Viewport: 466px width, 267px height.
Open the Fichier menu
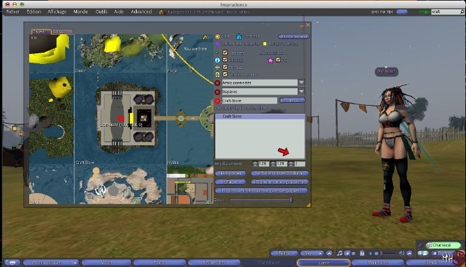[13, 12]
